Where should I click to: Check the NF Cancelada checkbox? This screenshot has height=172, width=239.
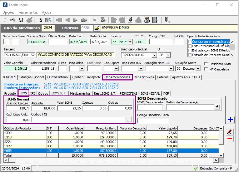pos(206,69)
